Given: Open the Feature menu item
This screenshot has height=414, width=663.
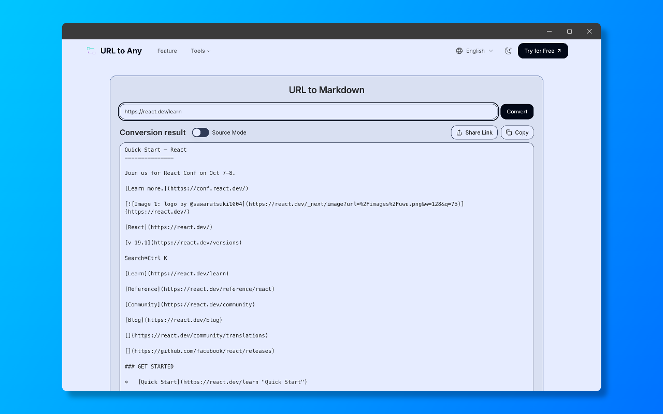Looking at the screenshot, I should tap(167, 51).
